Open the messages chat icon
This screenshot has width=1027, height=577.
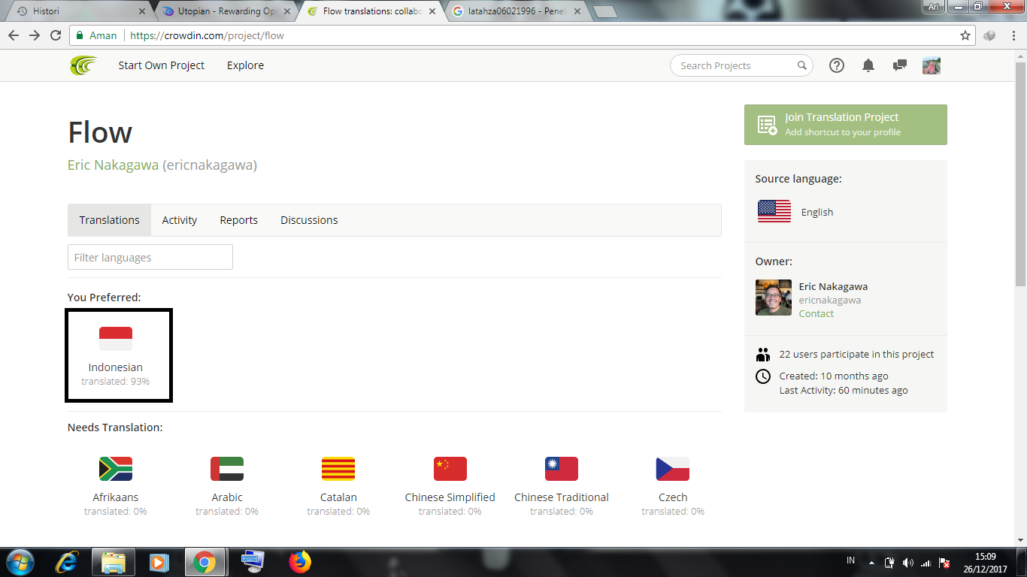point(899,65)
